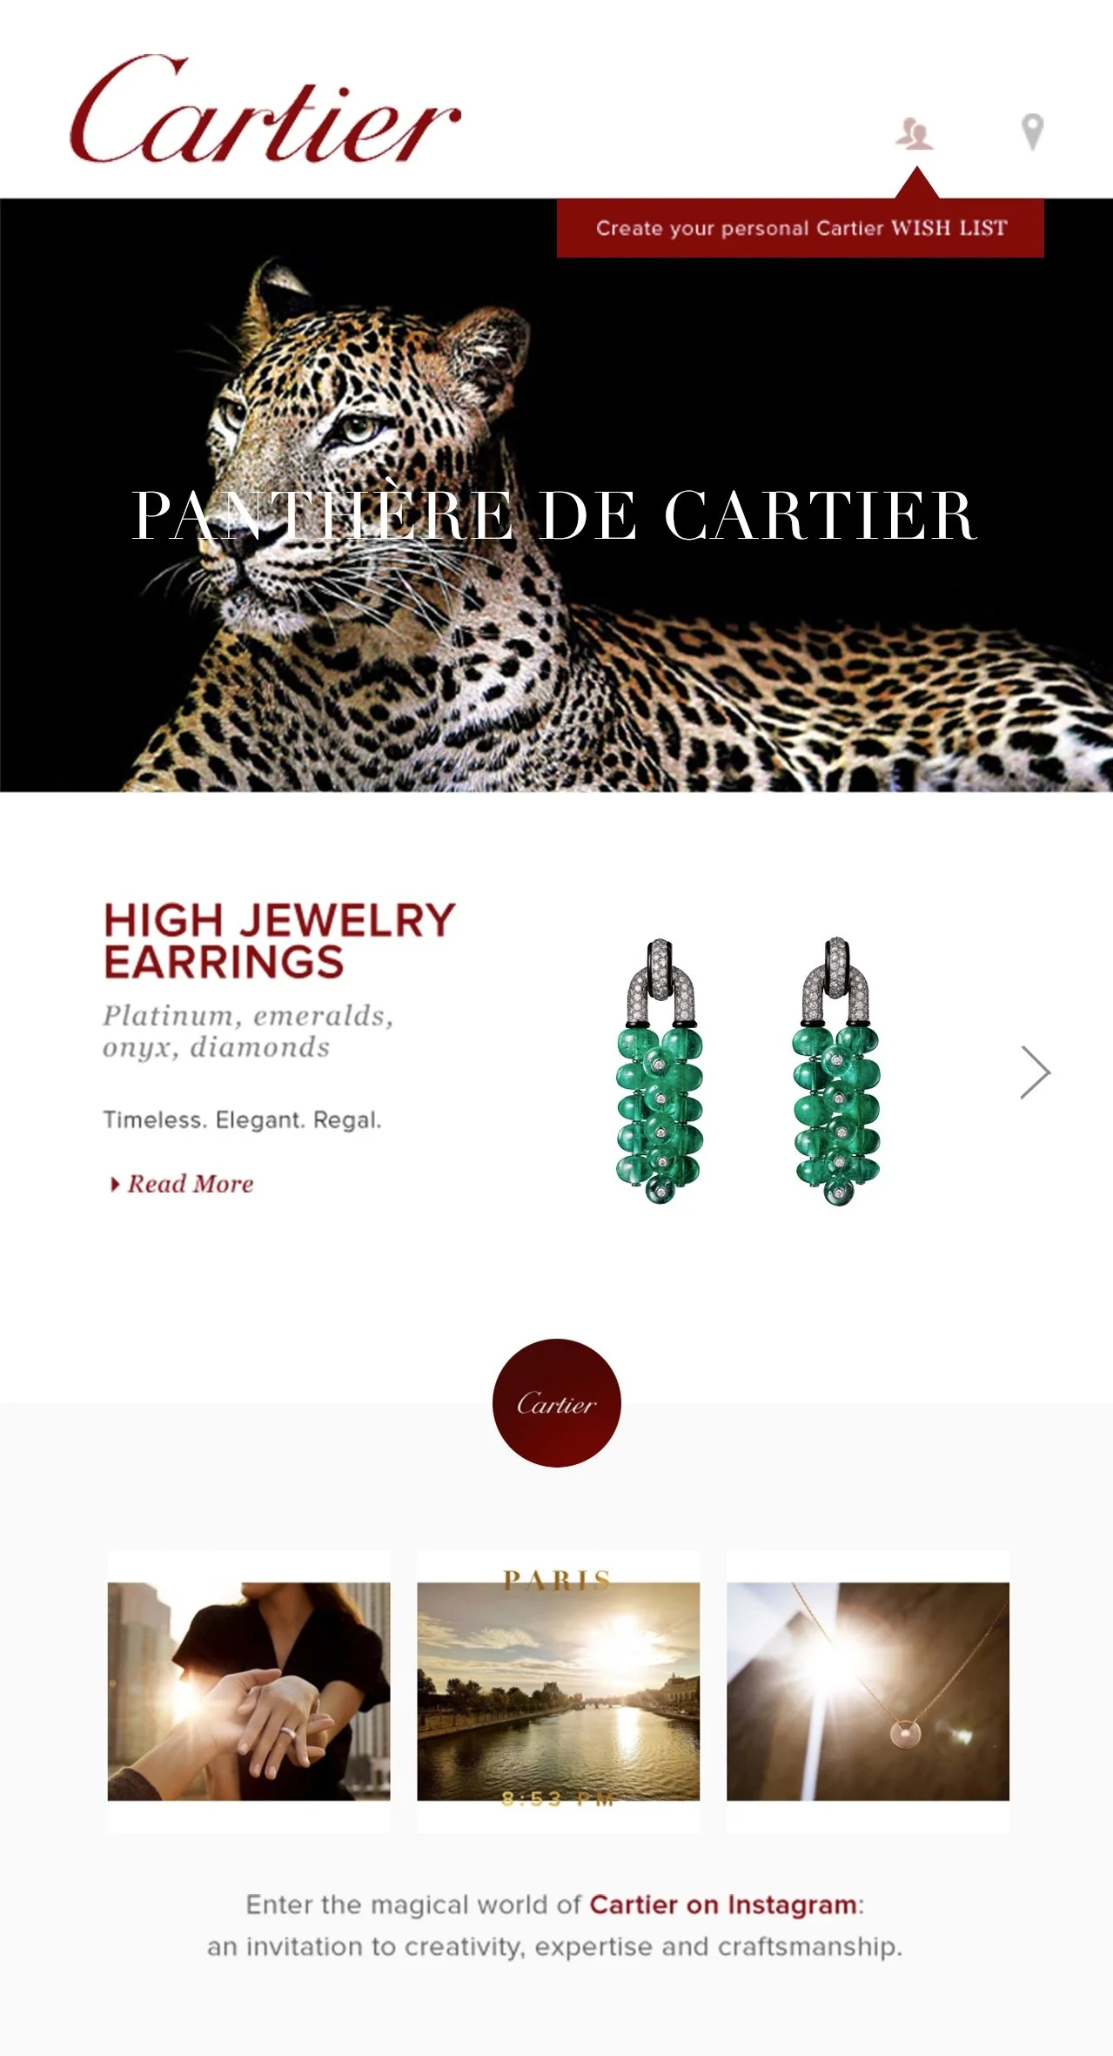
Task: Open the Paris river sunset photo
Action: tap(559, 1691)
